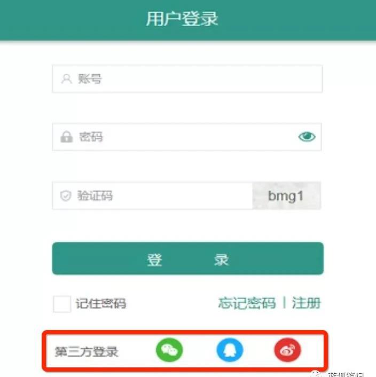Toggle password visibility with the eye icon

307,137
